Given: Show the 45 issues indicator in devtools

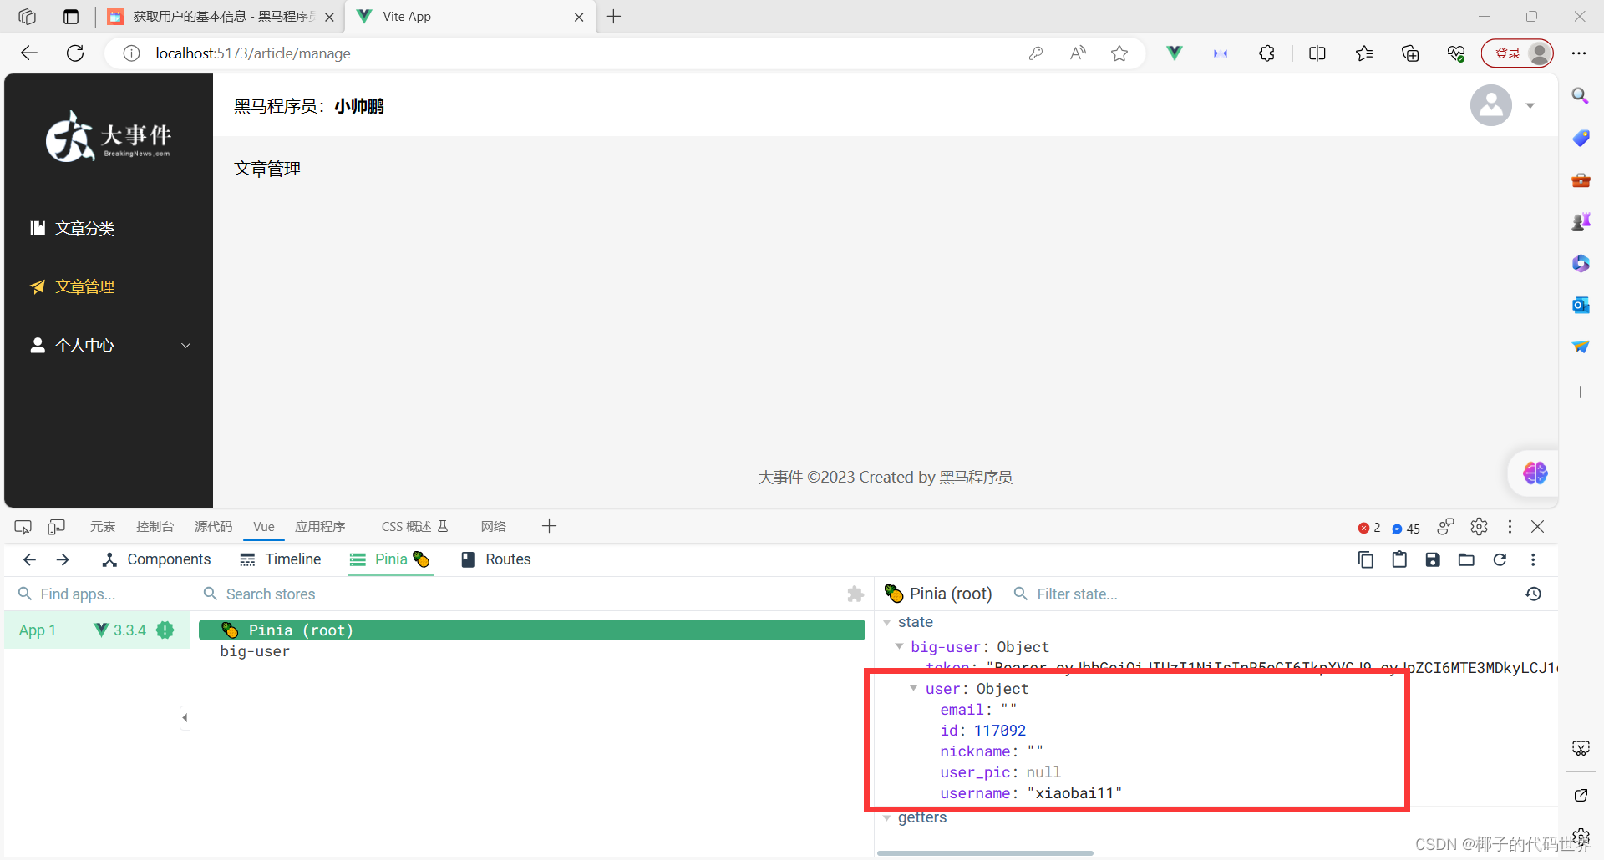Looking at the screenshot, I should tap(1406, 528).
